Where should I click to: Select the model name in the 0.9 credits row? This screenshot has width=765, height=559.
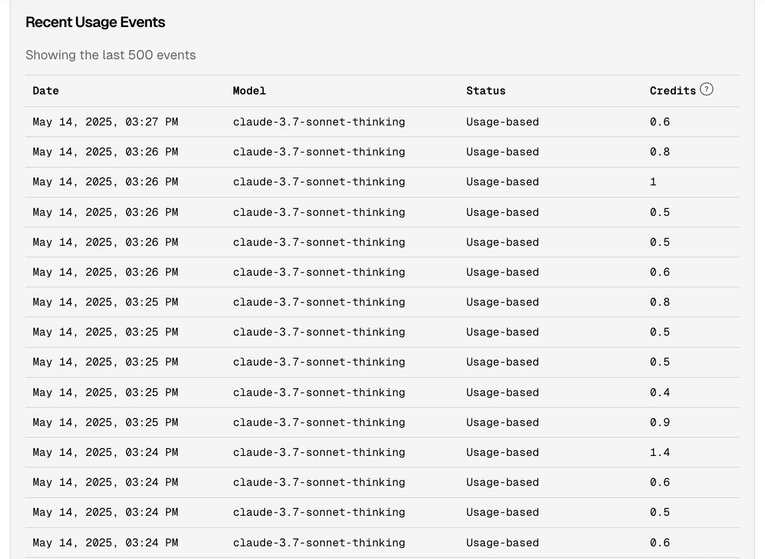tap(319, 423)
